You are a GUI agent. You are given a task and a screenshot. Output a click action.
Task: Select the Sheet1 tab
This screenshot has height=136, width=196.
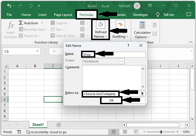[x=38, y=125]
